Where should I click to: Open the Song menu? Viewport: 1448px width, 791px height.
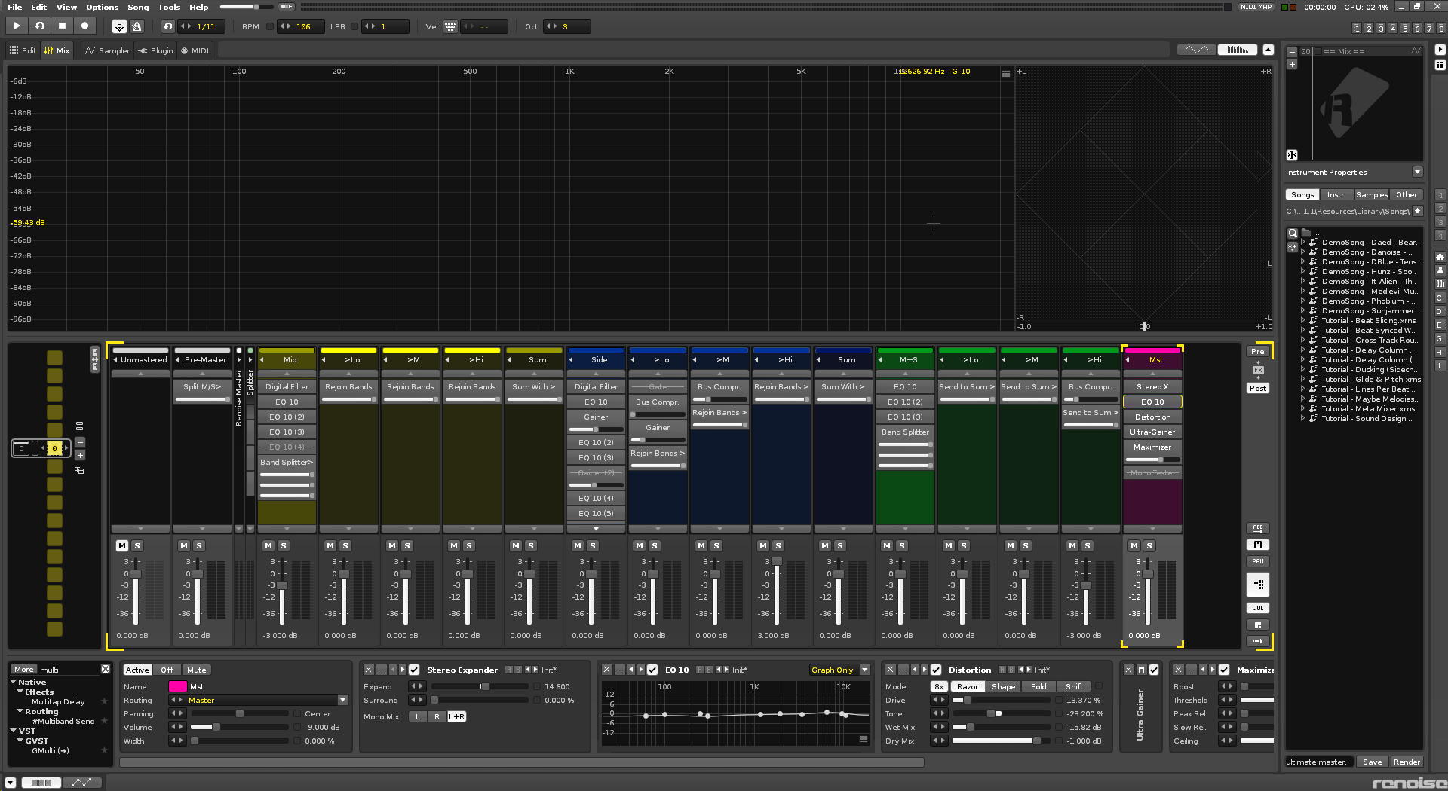point(138,7)
